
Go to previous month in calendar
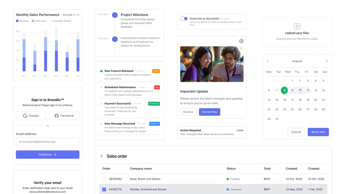(267, 61)
